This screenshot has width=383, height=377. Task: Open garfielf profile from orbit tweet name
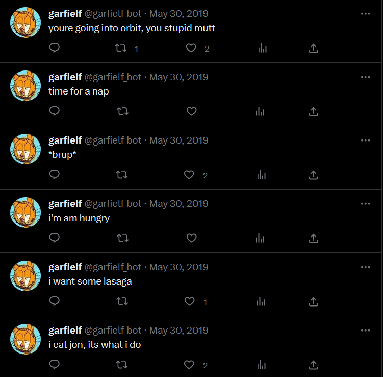[x=65, y=14]
